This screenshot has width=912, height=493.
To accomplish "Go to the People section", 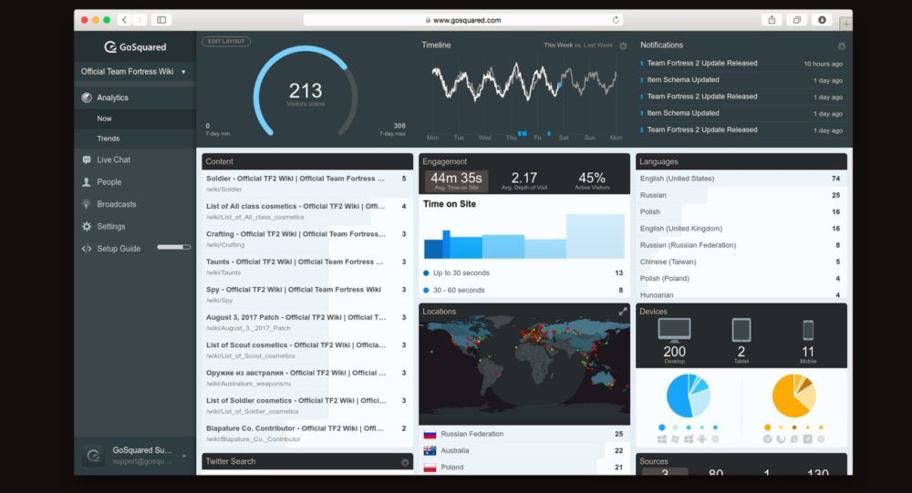I will click(x=109, y=182).
